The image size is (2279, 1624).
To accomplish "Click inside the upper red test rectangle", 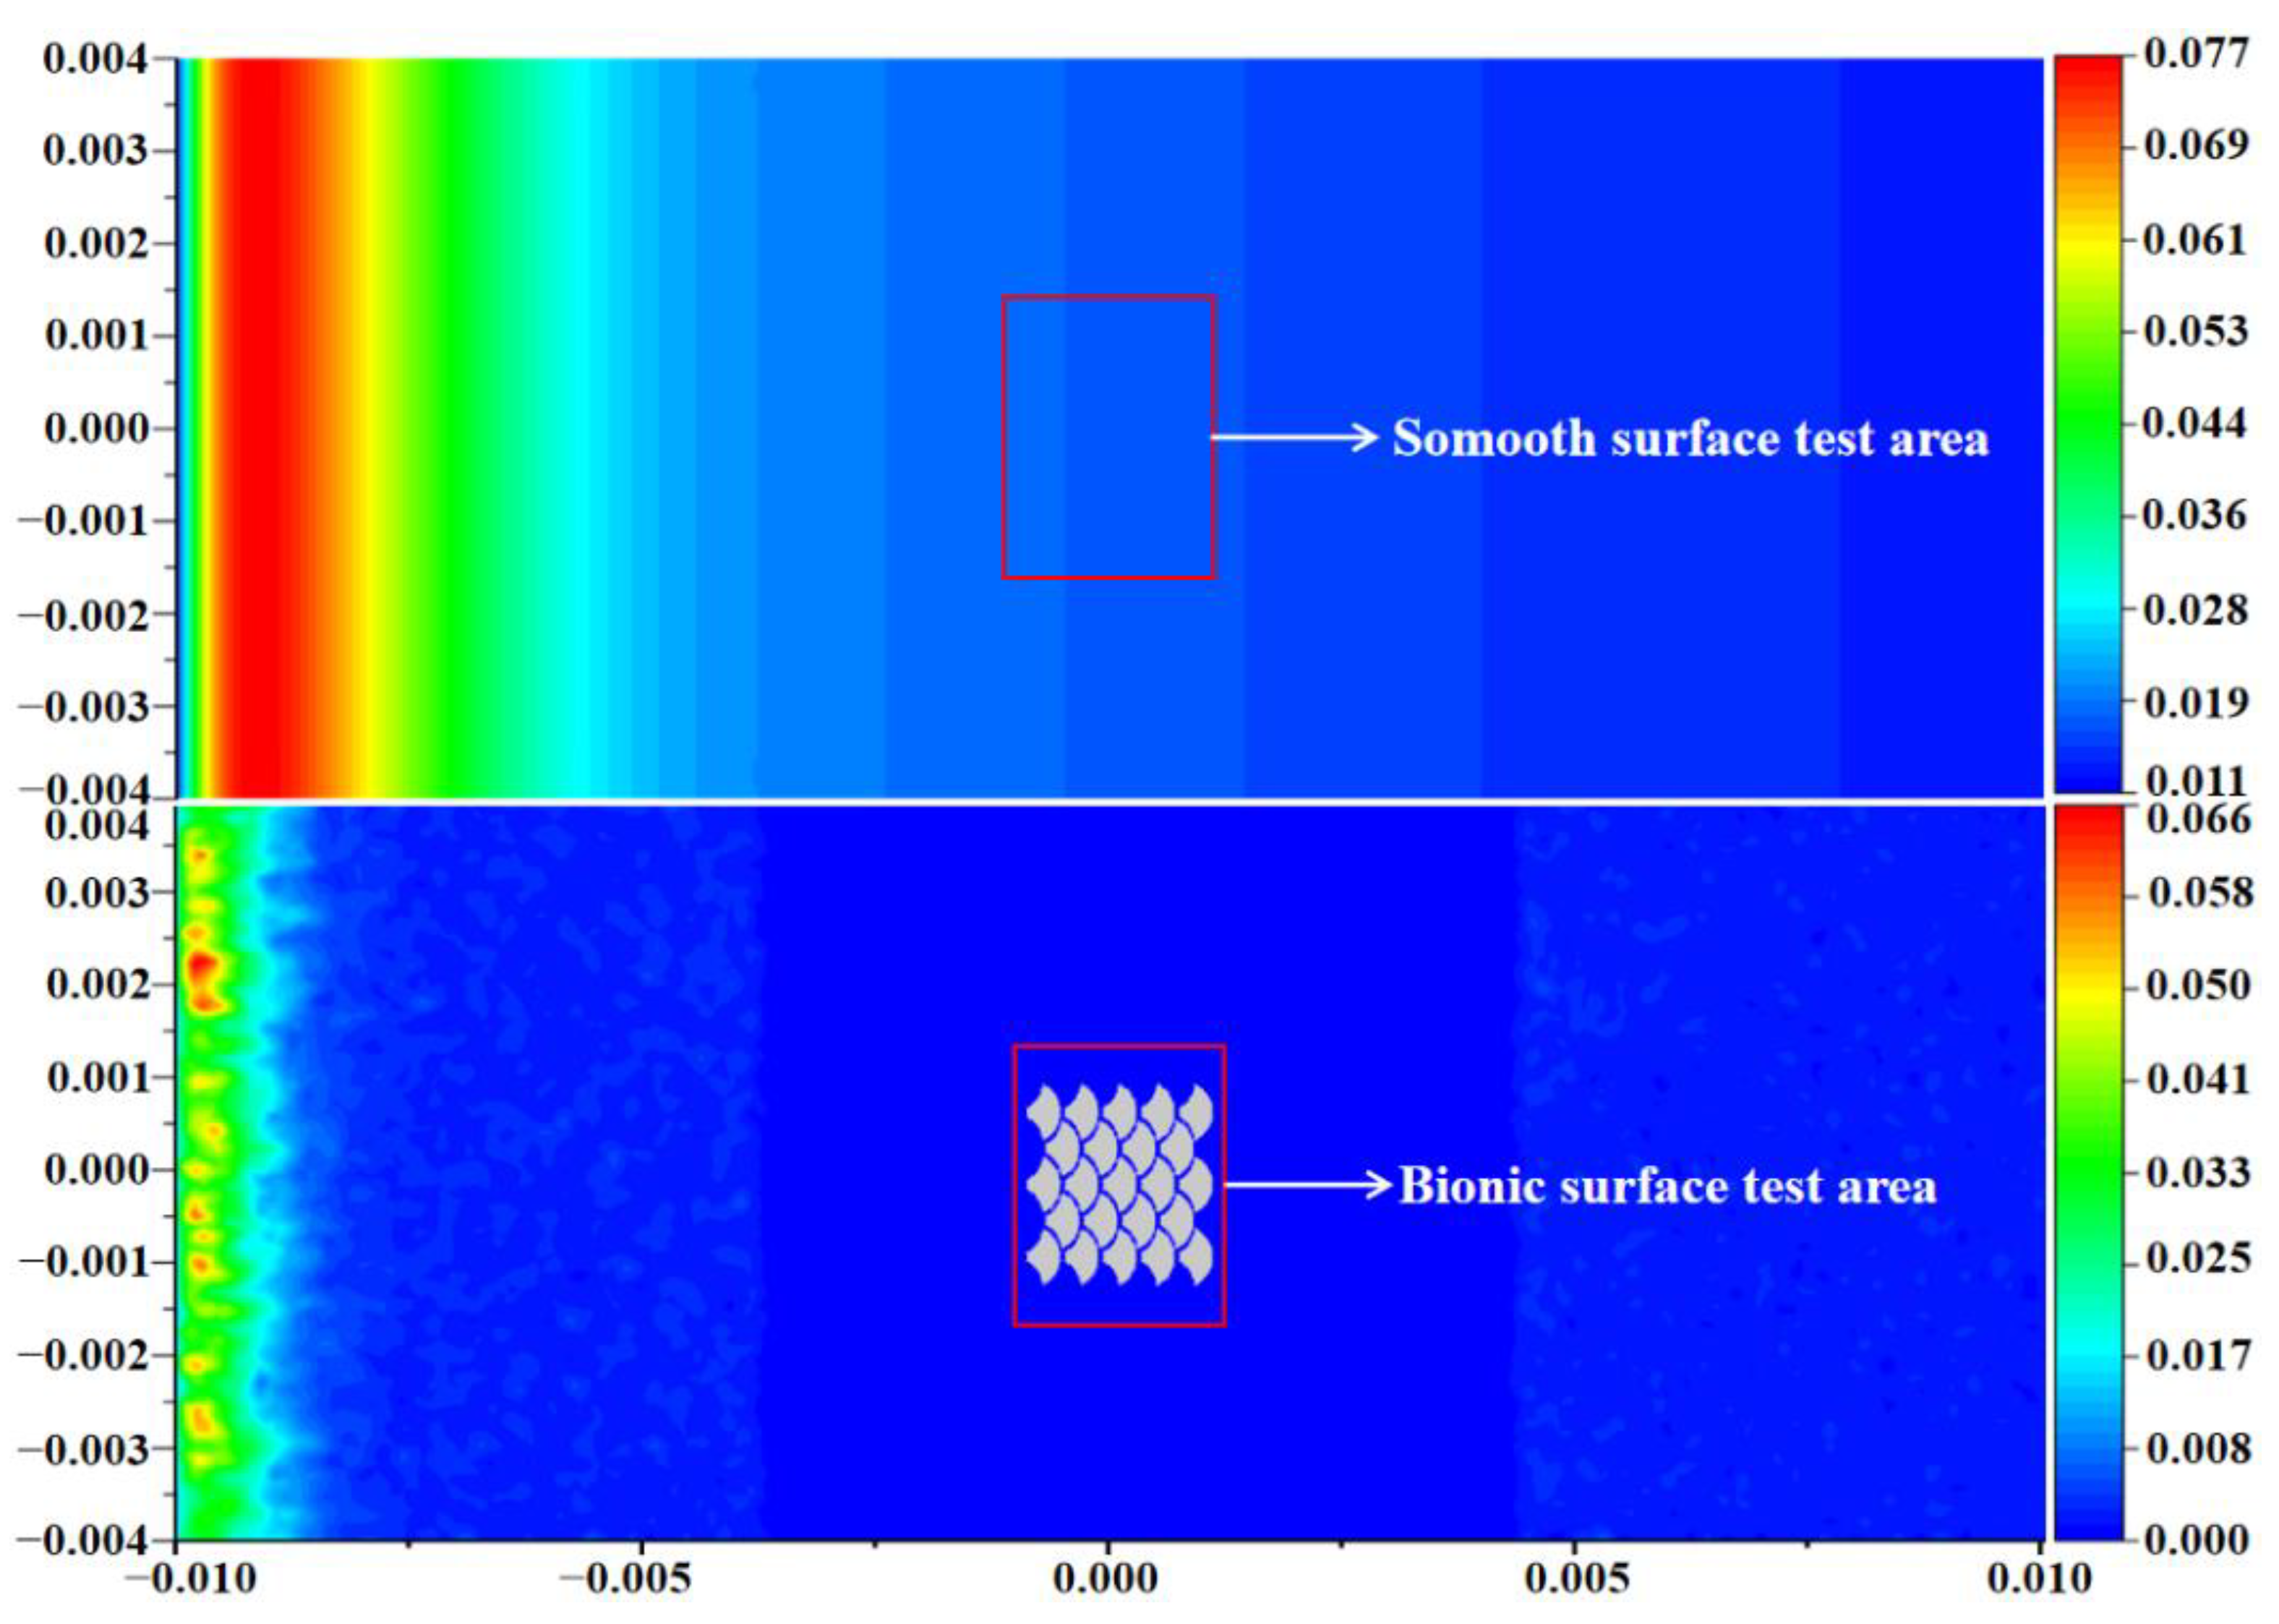I will pos(1108,437).
